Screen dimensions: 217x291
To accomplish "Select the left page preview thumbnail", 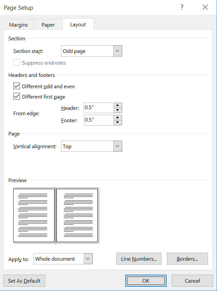I will click(34, 215).
